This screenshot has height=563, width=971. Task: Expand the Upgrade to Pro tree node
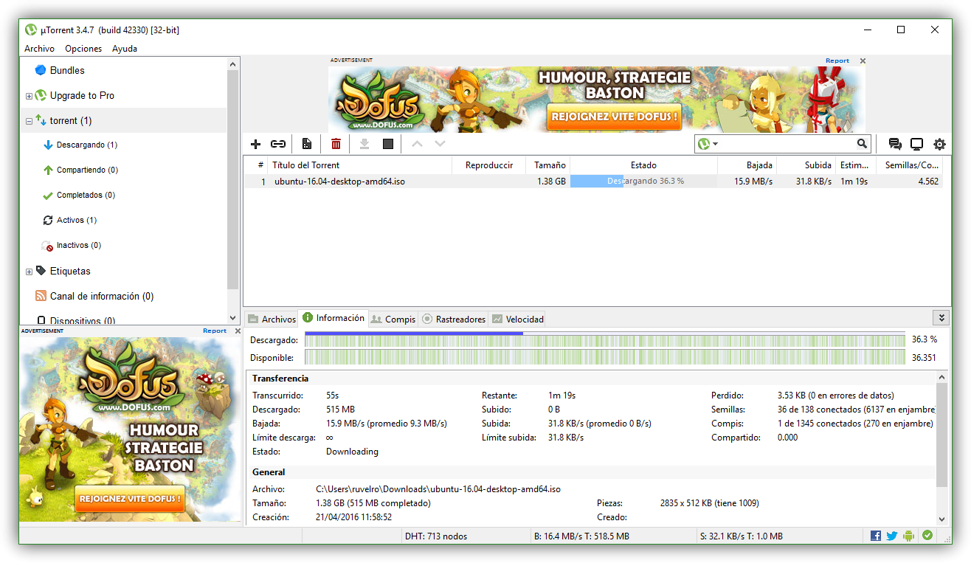pyautogui.click(x=29, y=96)
